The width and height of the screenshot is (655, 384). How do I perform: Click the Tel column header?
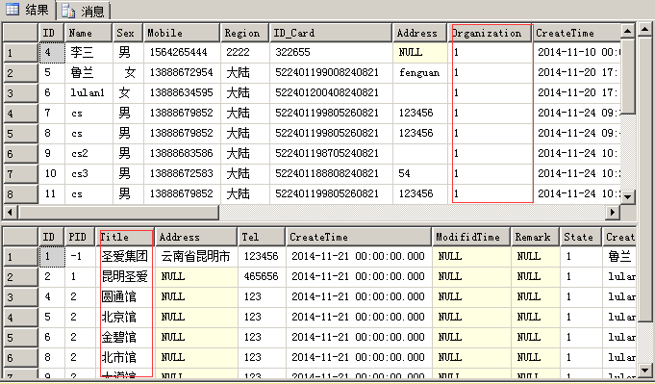262,237
